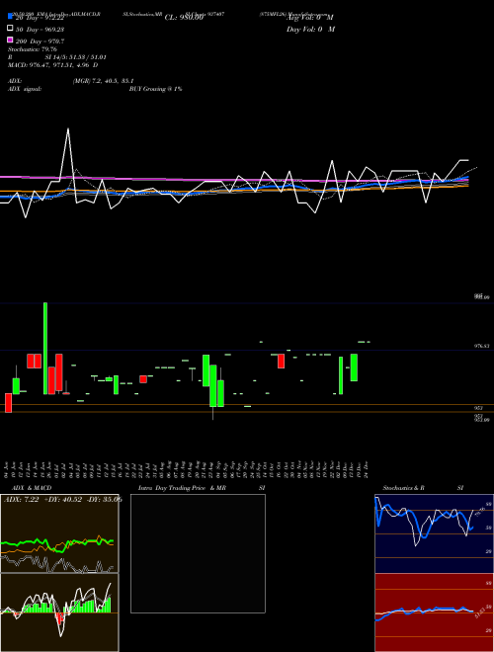
Task: Select the '50 Day = 969.28' label
Action: click(x=40, y=30)
